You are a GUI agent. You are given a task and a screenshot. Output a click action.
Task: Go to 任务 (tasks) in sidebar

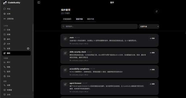[16, 30]
